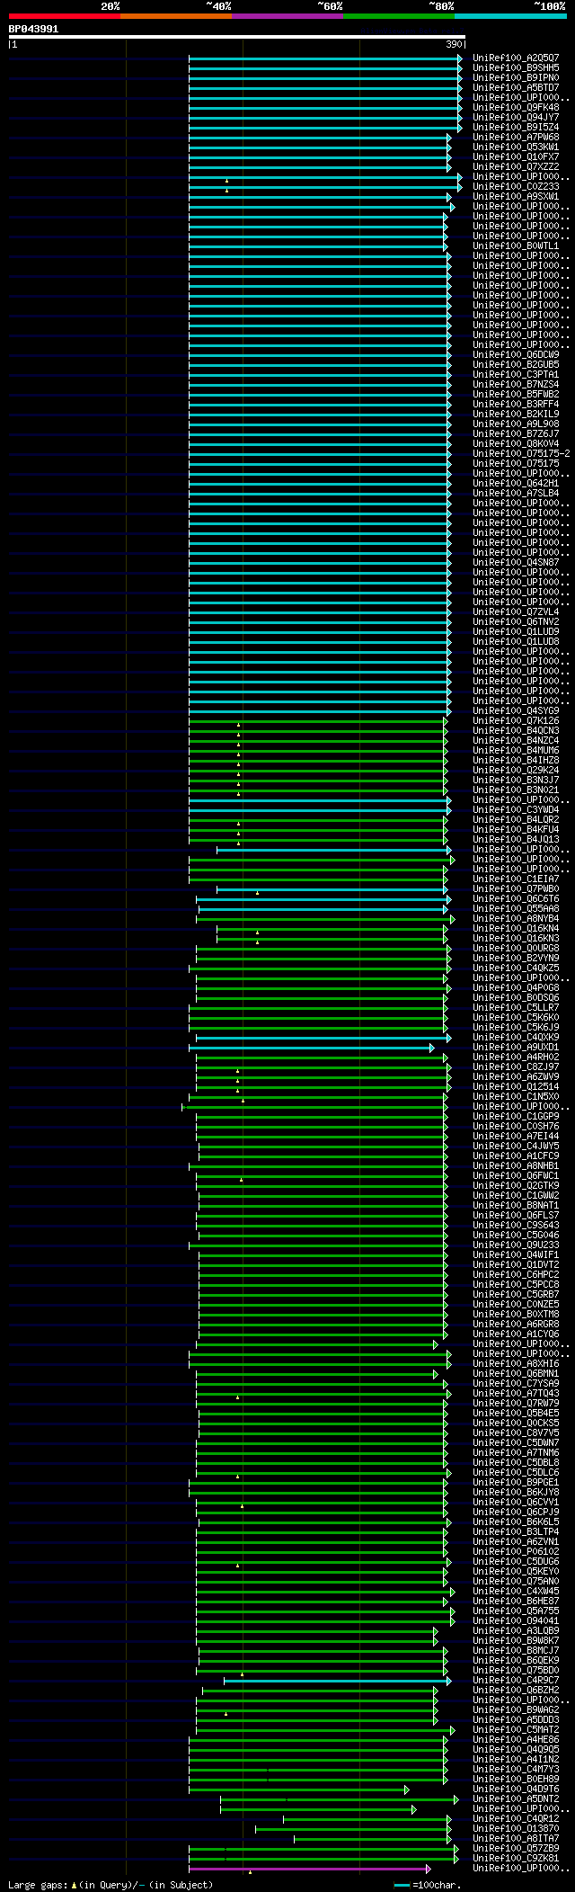Select the UniRef100_Q10FX7 label

coord(516,156)
